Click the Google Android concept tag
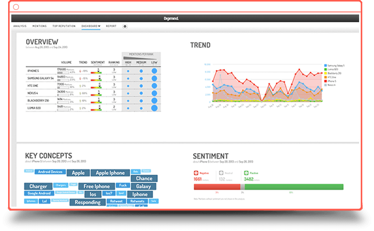 [x=39, y=193]
